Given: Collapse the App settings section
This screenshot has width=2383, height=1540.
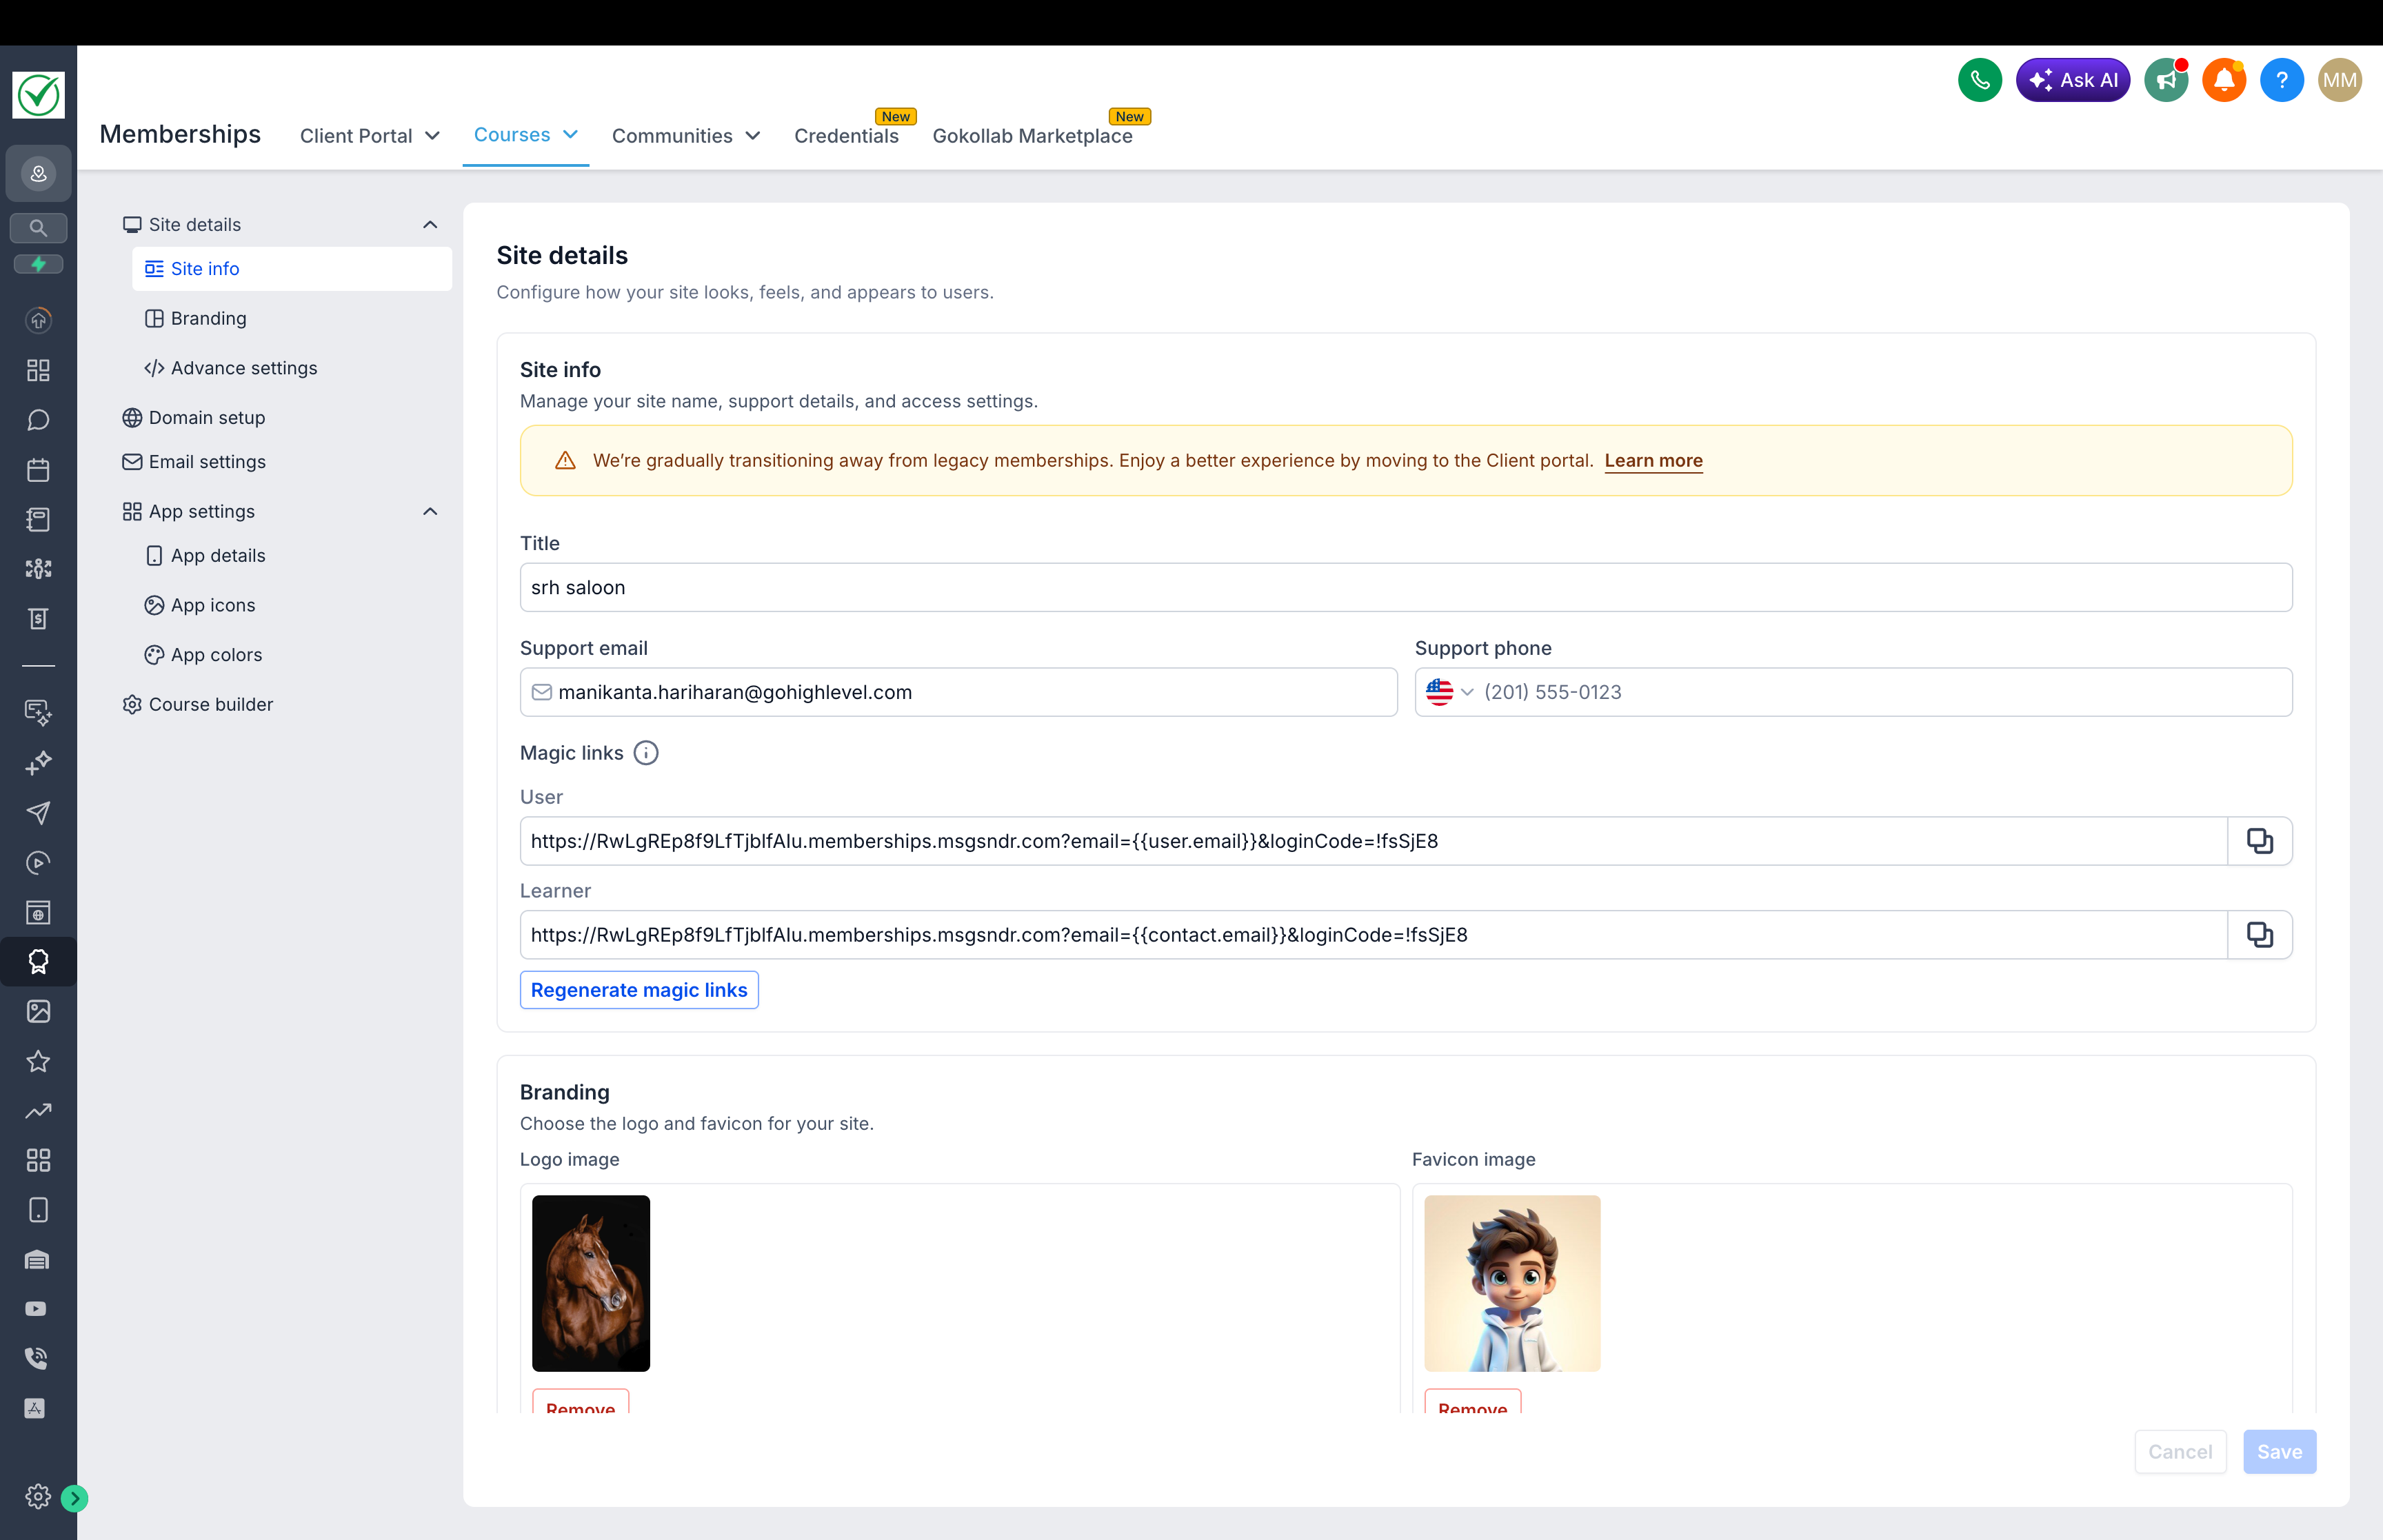Looking at the screenshot, I should click(x=430, y=512).
